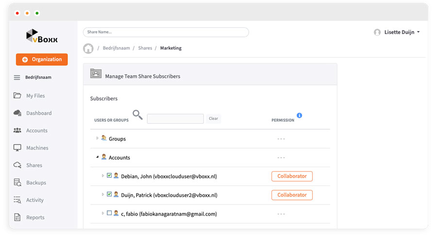Click user icon next to Debian, John

(x=116, y=176)
